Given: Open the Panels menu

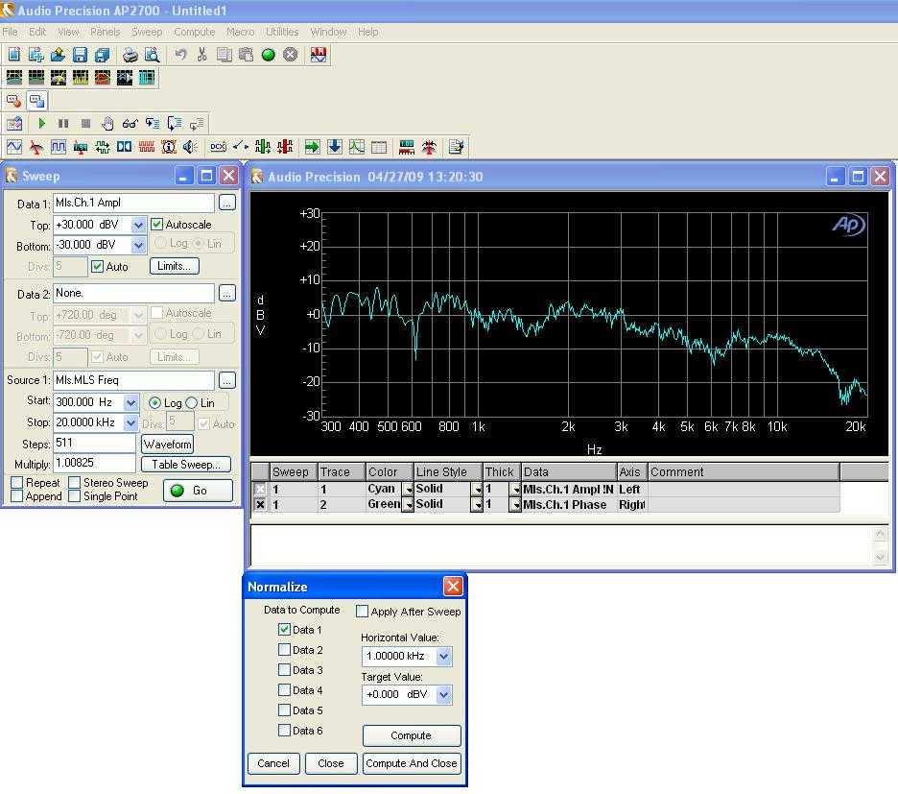Looking at the screenshot, I should click(106, 32).
